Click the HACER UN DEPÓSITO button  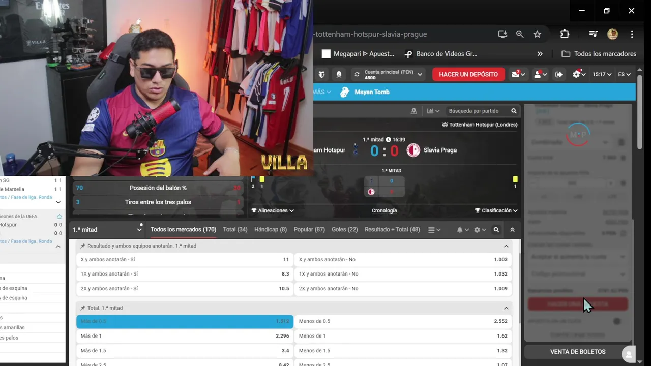[468, 74]
